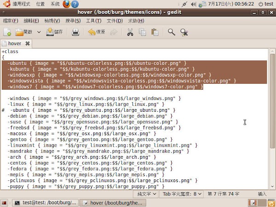Screen dimensions: 276x207
Task: Paste from clipboard with the paste icon
Action: point(155,32)
